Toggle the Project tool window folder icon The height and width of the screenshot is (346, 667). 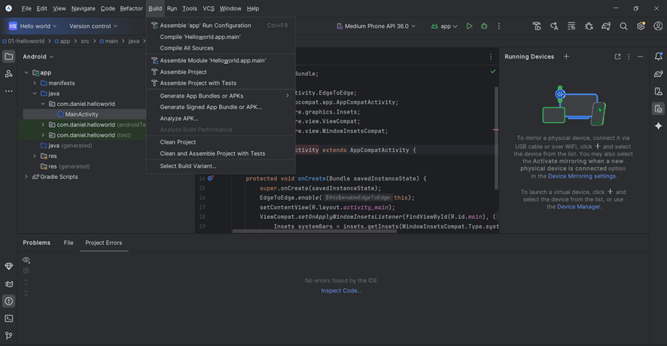[x=9, y=56]
